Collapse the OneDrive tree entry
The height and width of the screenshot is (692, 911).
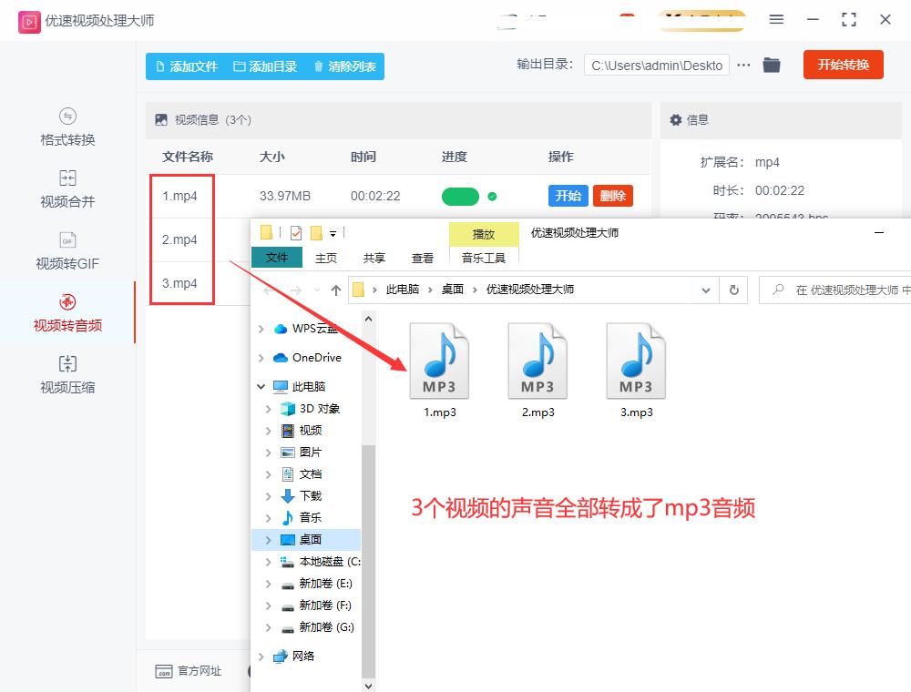[x=260, y=357]
